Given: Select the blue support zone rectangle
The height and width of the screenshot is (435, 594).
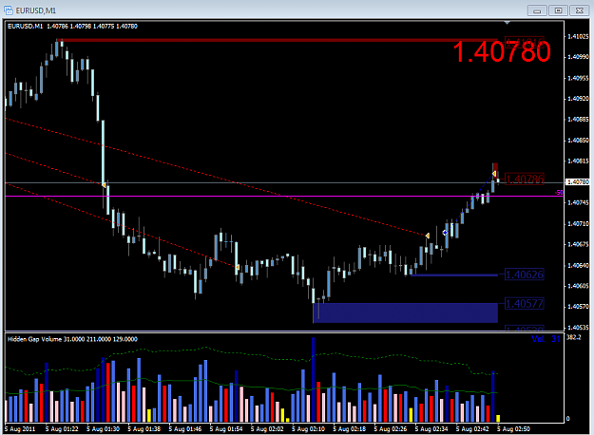Looking at the screenshot, I should [x=405, y=312].
